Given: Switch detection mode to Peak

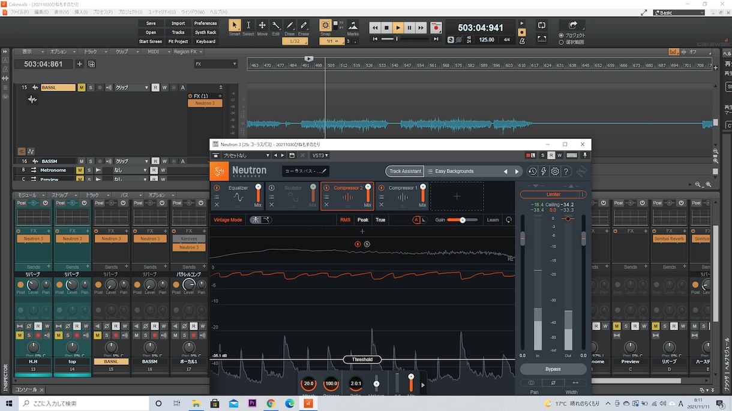Looking at the screenshot, I should pos(363,220).
